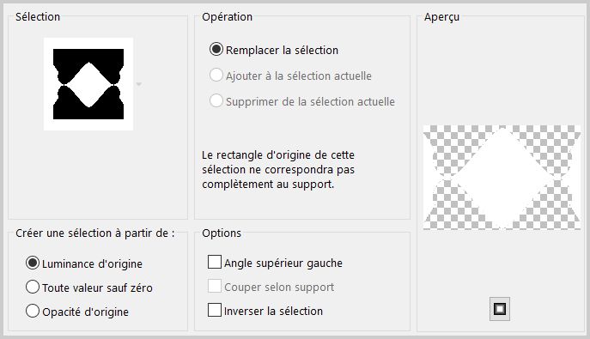Click the square preview toggle icon below Aperçu
The width and height of the screenshot is (590, 339).
500,309
